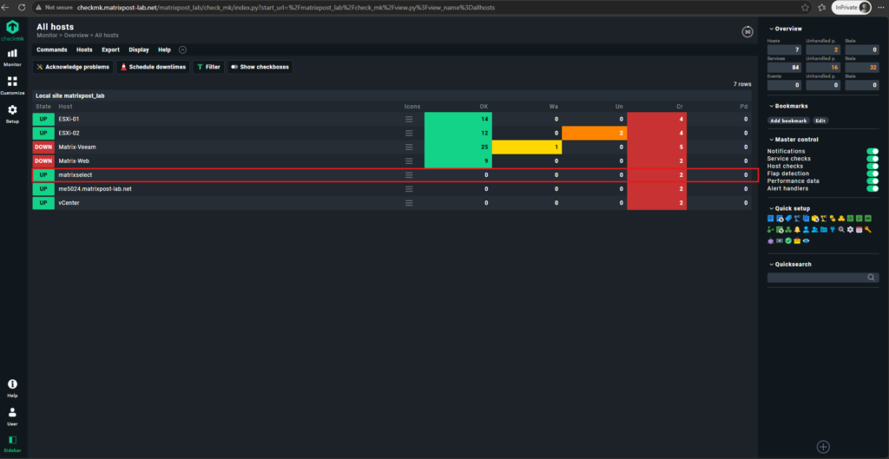Click Acknowledge problems button
The width and height of the screenshot is (889, 459).
tap(73, 67)
